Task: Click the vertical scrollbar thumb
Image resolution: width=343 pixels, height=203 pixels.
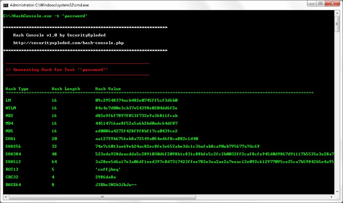Action: pyautogui.click(x=337, y=24)
